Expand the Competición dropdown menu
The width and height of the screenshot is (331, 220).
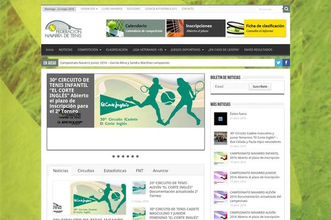pos(89,50)
